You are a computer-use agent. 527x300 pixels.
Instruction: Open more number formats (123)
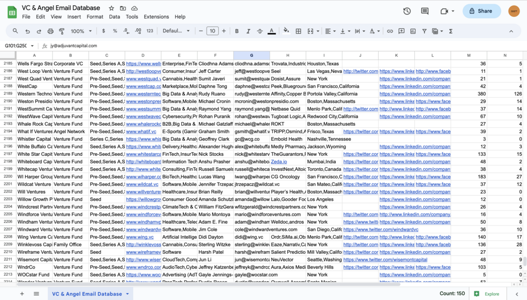point(150,31)
